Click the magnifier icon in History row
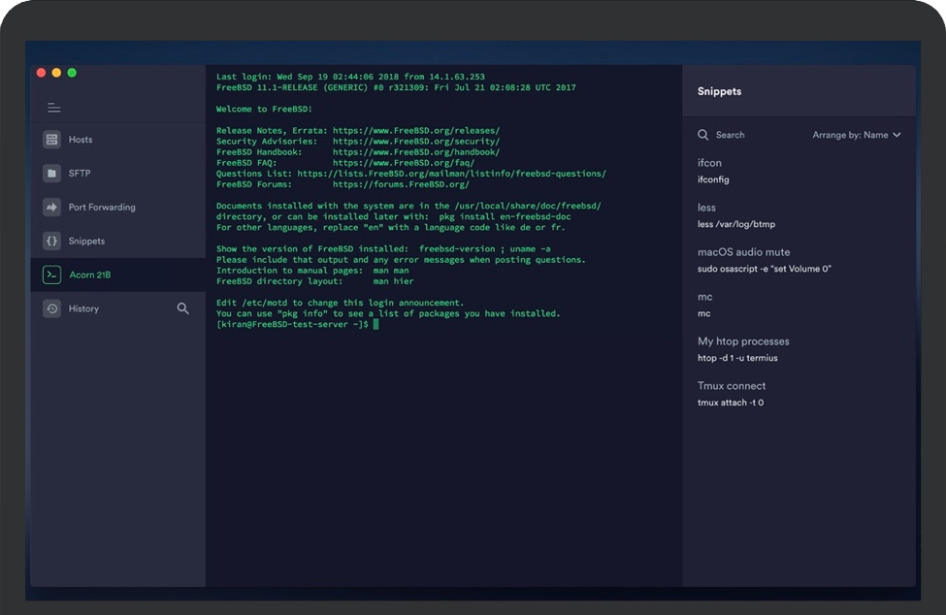The width and height of the screenshot is (946, 615). coord(182,308)
